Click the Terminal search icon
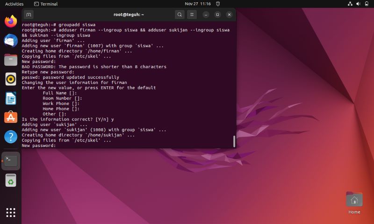This screenshot has height=224, width=374. pos(180,14)
